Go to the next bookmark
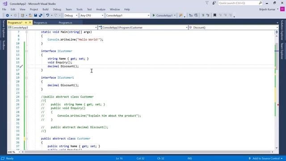This screenshot has width=286, height=161. [x=225, y=15]
